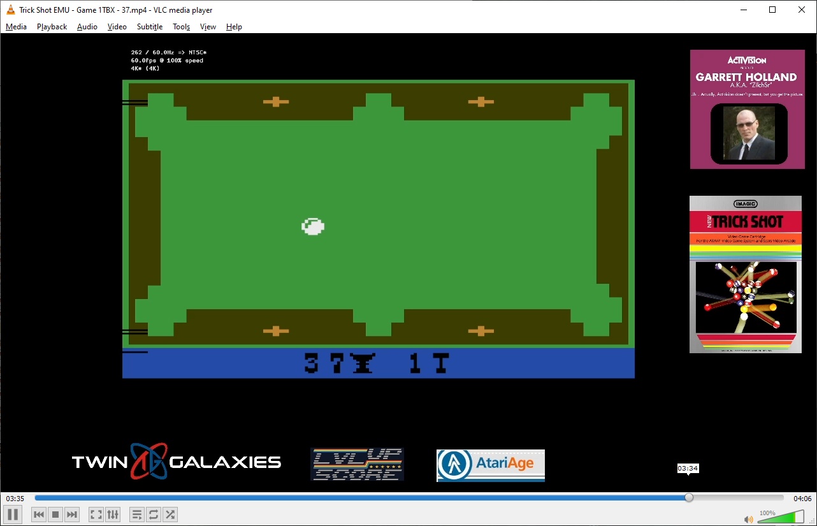Mute audio via speaker icon
Screen dimensions: 817x526
(748, 519)
